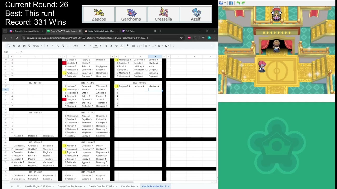Bookmark this page with the star
Viewport: 337px width, 189px height.
[x=181, y=38]
